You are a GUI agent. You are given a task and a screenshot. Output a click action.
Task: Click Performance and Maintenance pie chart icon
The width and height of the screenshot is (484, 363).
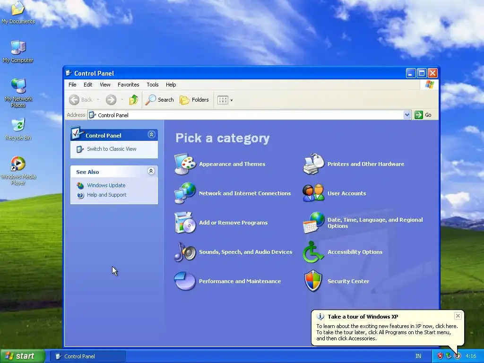[185, 281]
